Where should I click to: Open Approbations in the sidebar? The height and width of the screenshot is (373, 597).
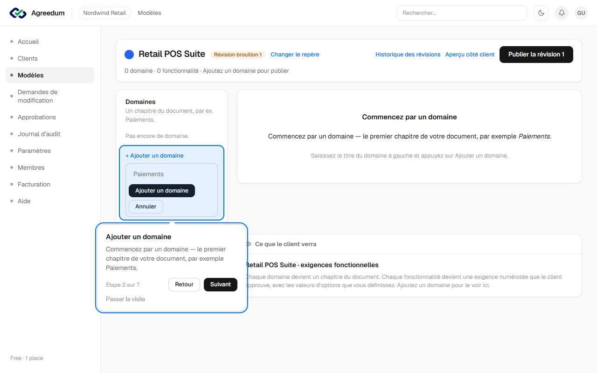[50, 117]
